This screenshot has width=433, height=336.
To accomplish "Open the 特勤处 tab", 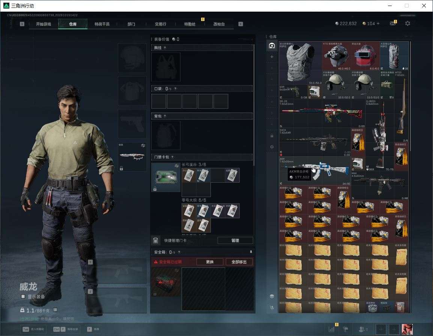I will (190, 24).
